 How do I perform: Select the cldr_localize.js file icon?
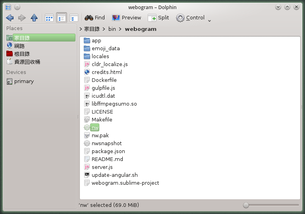coord(87,64)
